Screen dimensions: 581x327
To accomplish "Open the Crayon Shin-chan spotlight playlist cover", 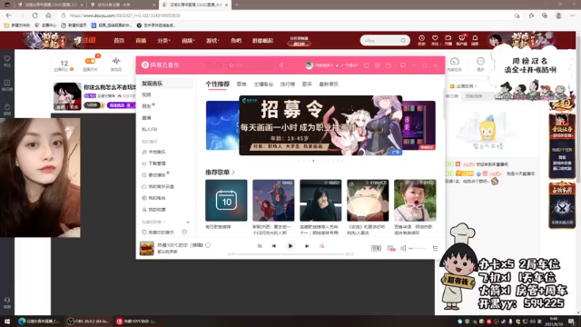I will pos(368,201).
